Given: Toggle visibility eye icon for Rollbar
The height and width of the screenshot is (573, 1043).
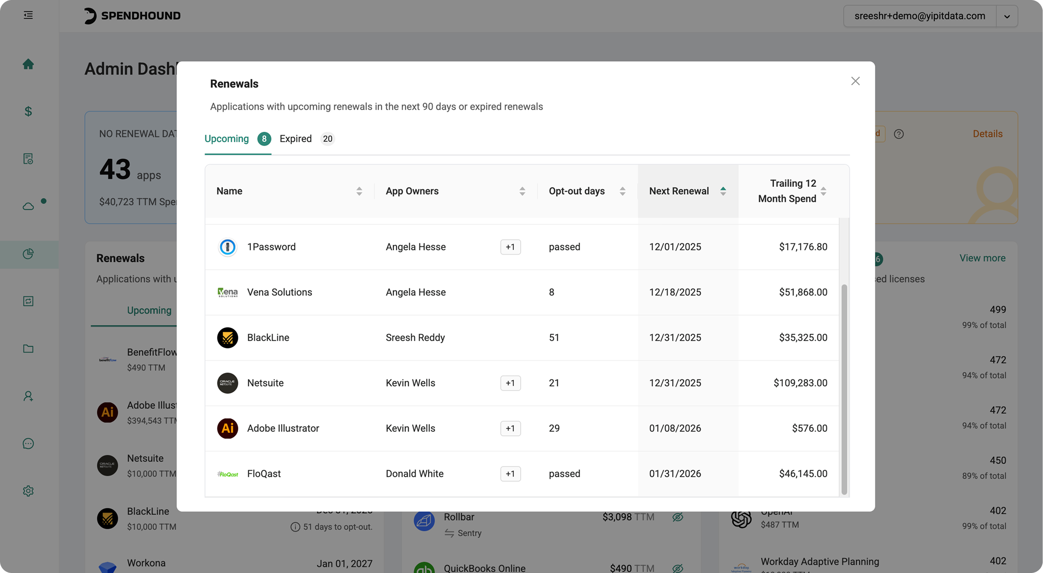Looking at the screenshot, I should click(x=678, y=517).
